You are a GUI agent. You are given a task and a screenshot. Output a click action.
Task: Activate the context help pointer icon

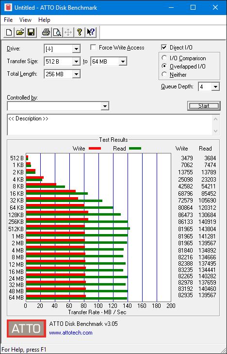pyautogui.click(x=91, y=32)
